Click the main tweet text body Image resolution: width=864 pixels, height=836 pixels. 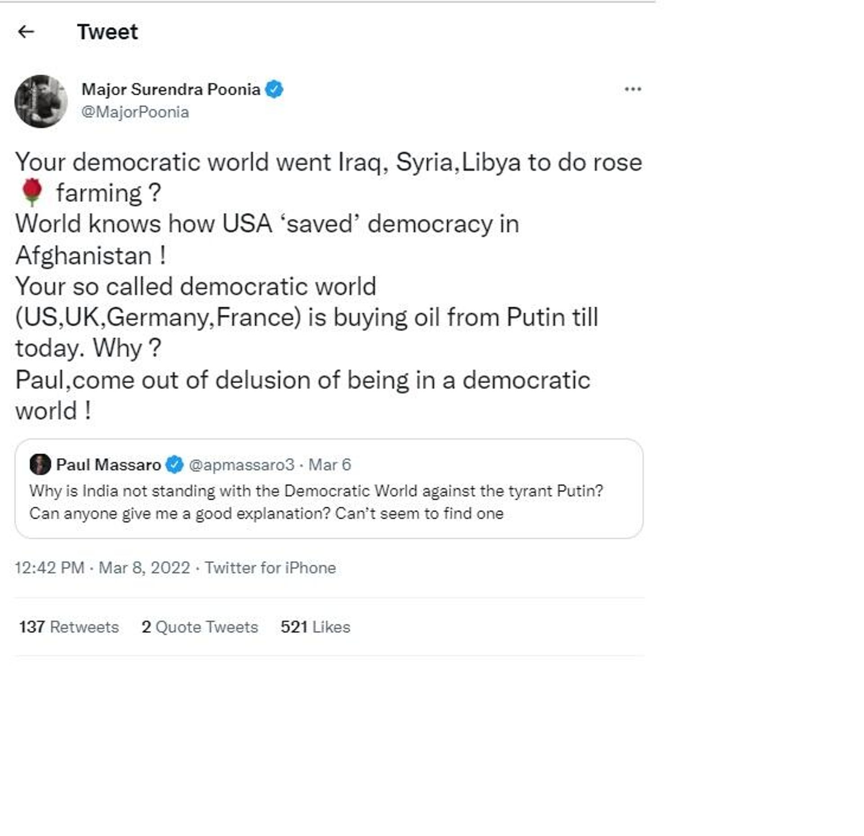point(329,286)
